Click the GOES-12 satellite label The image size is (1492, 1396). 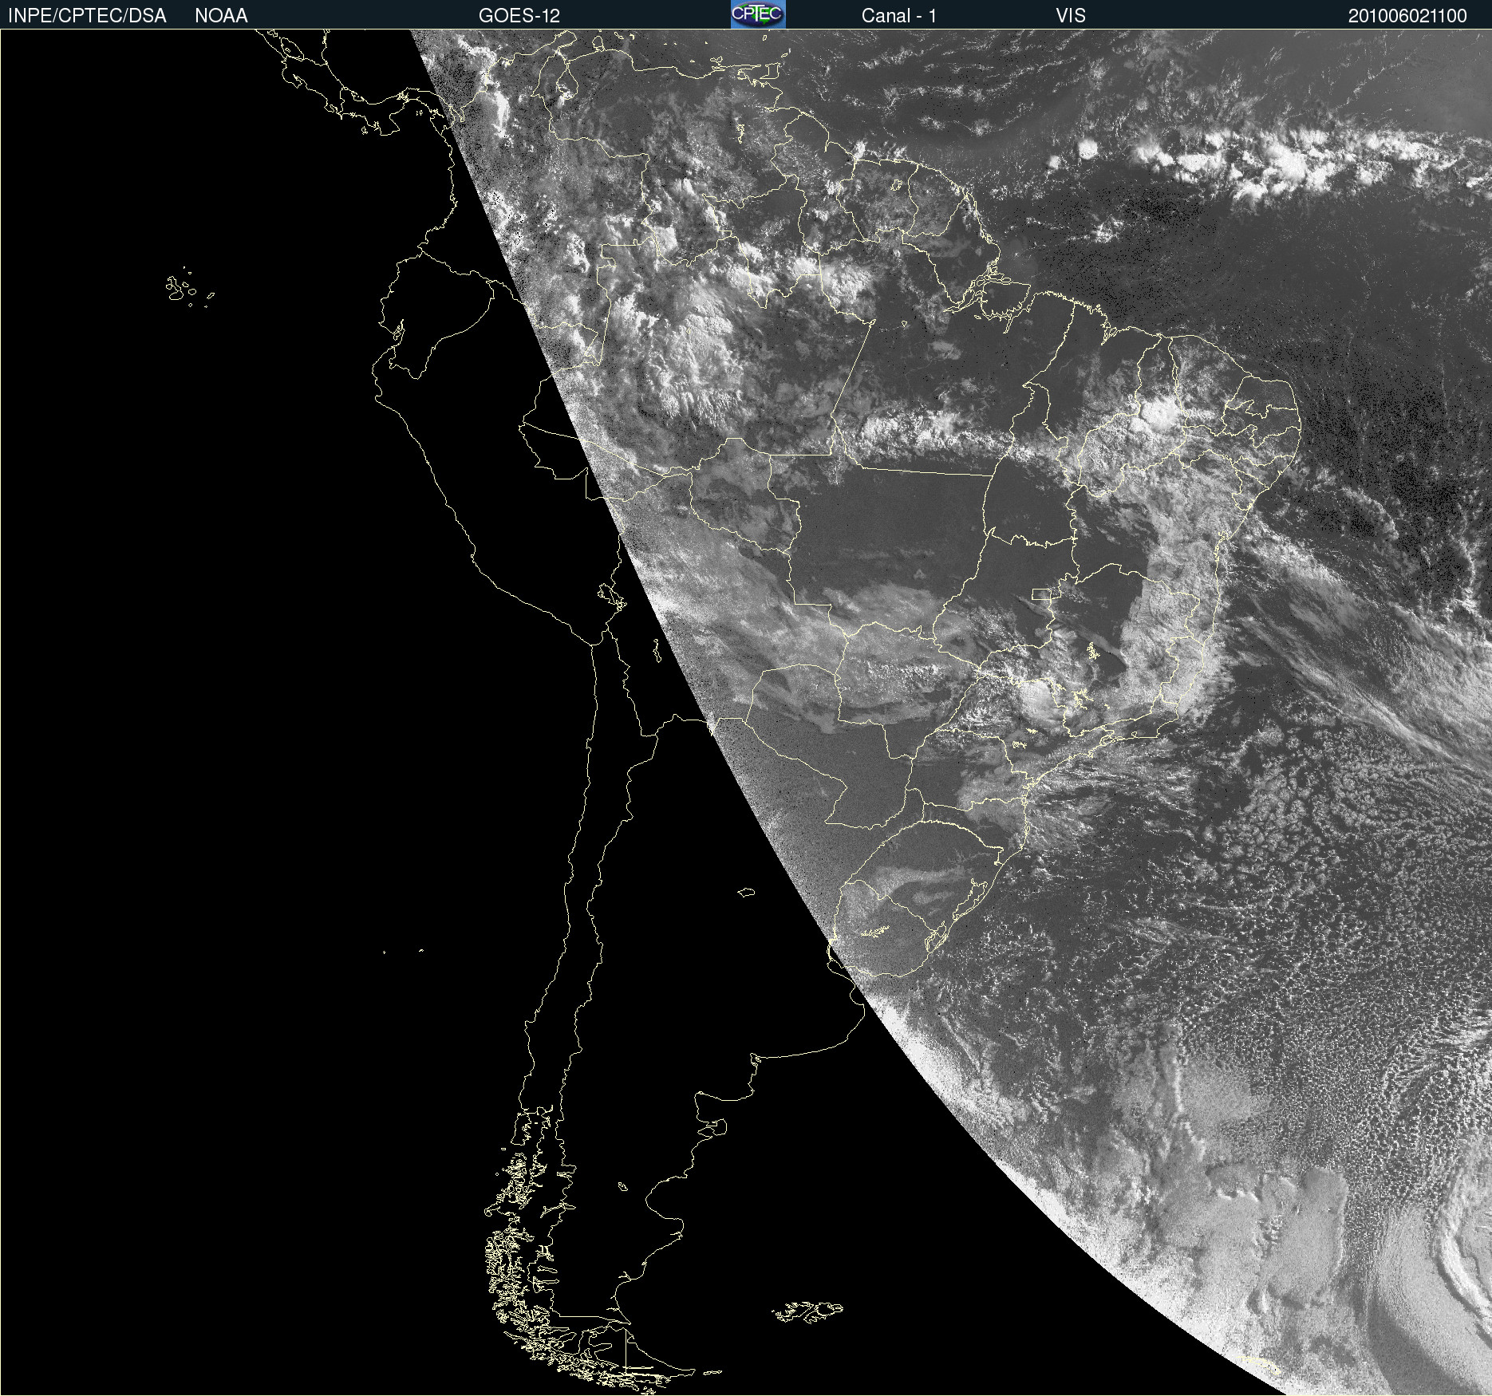click(x=519, y=15)
